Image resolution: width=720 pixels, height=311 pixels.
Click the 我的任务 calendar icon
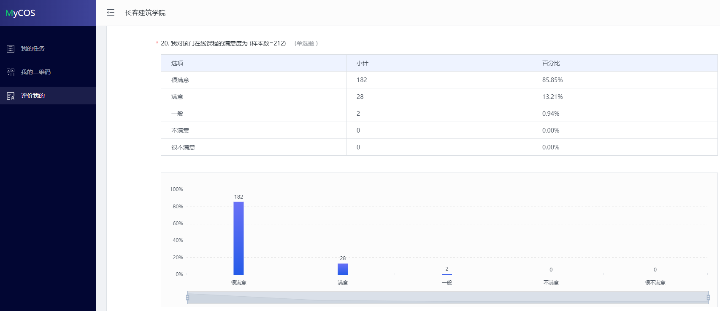coord(11,49)
